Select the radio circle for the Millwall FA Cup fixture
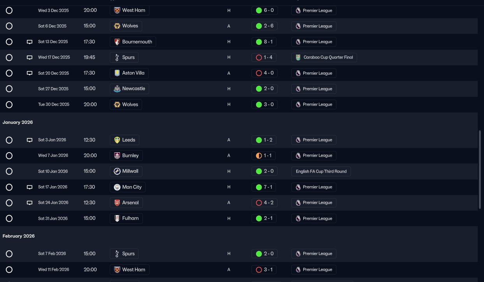484x282 pixels. (x=9, y=171)
